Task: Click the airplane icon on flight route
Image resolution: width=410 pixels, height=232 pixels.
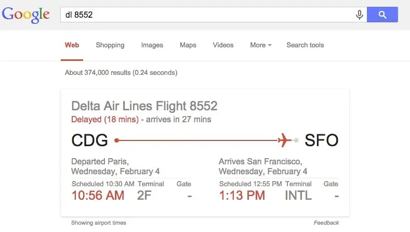Action: pyautogui.click(x=285, y=140)
